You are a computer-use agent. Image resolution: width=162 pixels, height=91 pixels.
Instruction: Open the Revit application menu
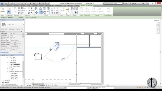2,4
